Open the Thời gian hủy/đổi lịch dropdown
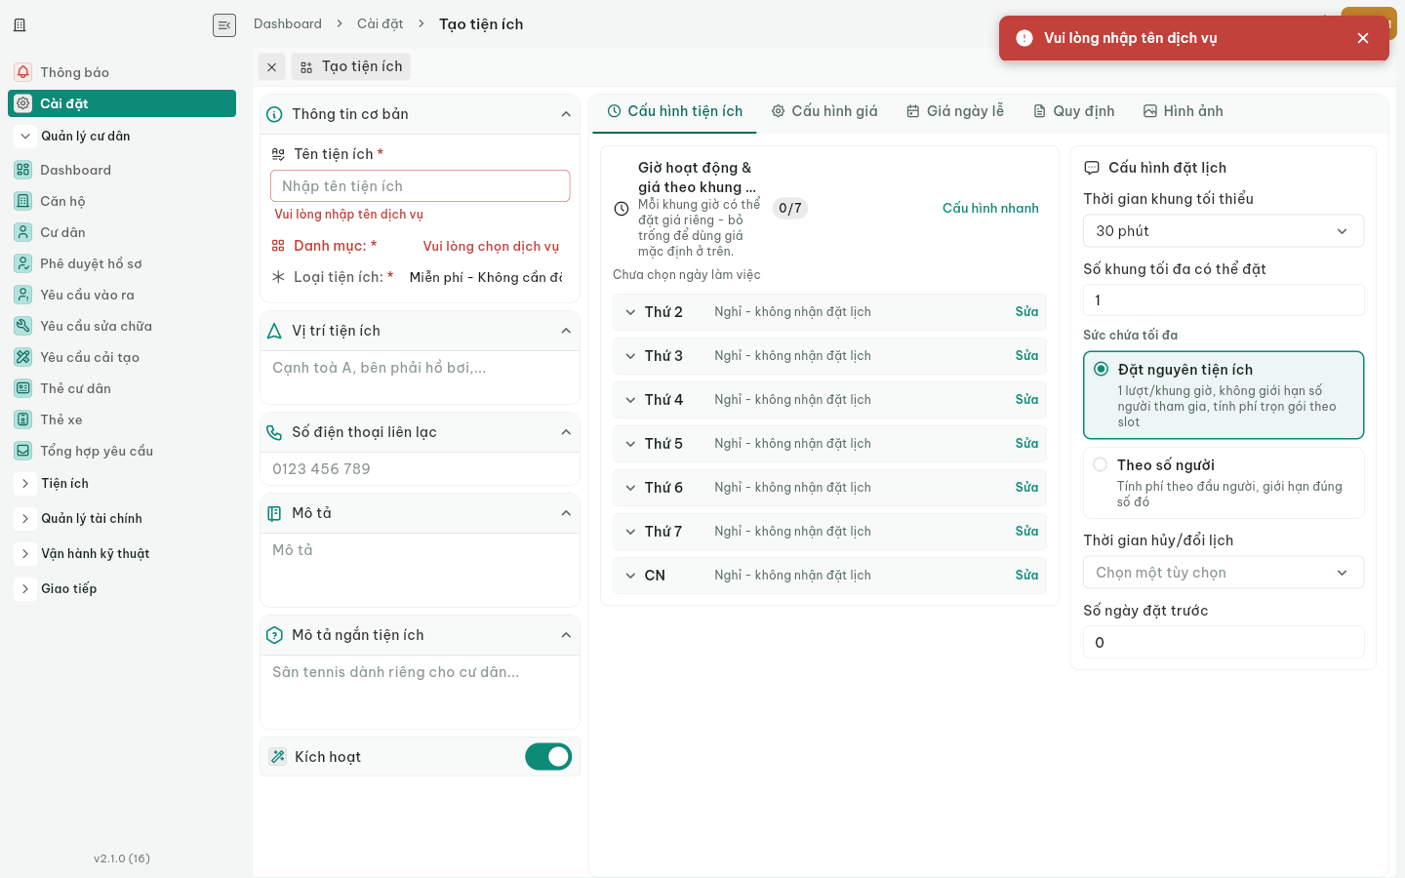The height and width of the screenshot is (878, 1405). [x=1224, y=573]
